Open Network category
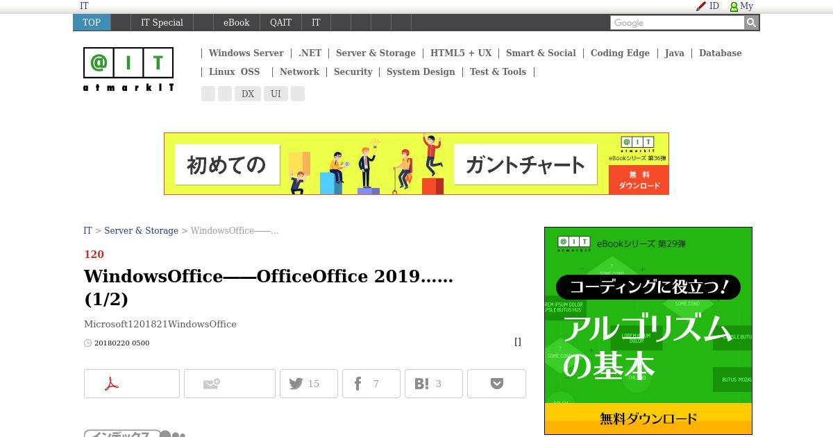 tap(299, 71)
